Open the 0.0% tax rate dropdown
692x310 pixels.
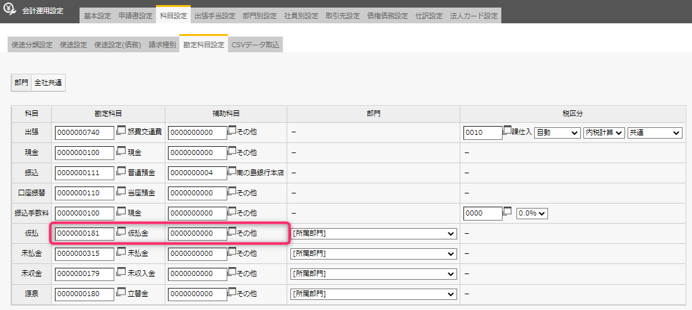coord(532,214)
